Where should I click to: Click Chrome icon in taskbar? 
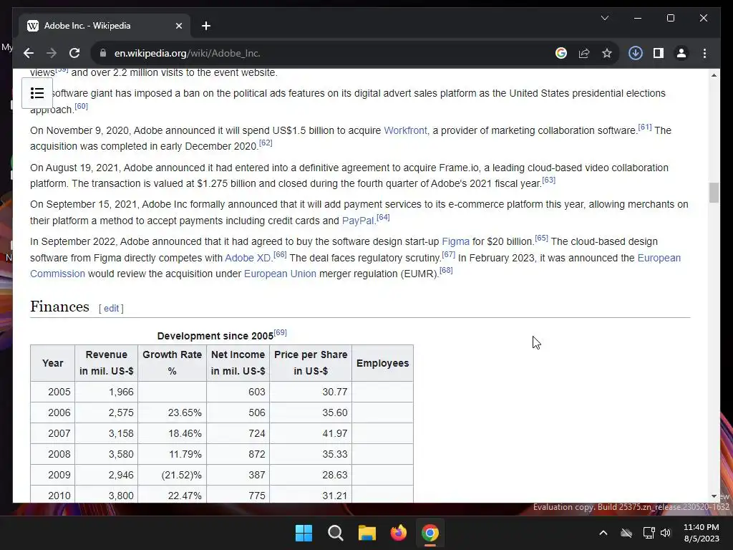(x=430, y=533)
